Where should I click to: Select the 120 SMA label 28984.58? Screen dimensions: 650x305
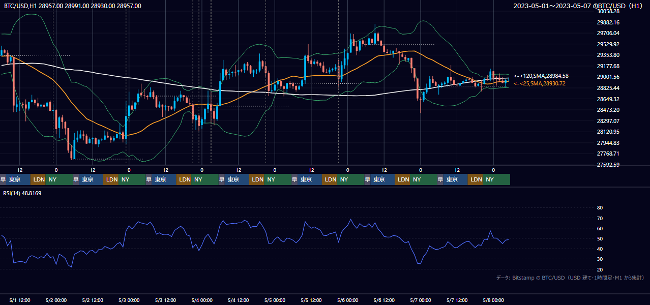541,76
